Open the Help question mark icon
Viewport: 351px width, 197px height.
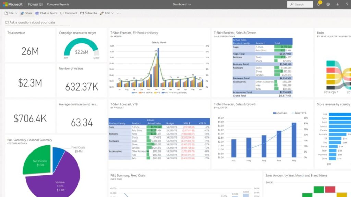(348, 4)
